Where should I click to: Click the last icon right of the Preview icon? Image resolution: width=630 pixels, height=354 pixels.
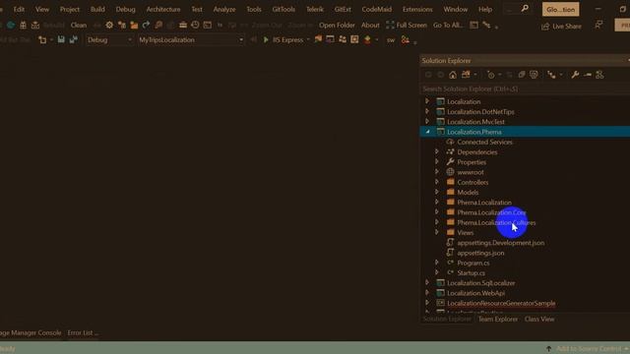(x=599, y=75)
